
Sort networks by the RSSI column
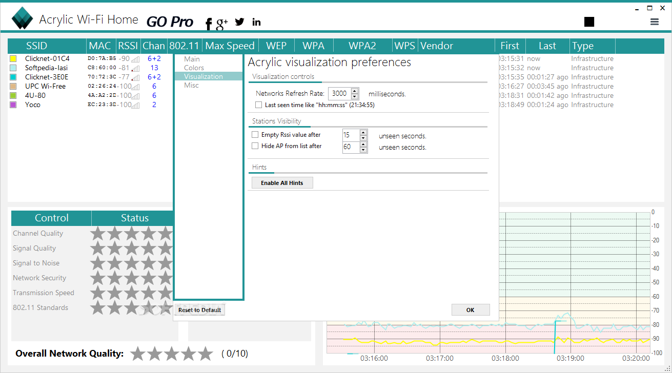click(x=128, y=46)
